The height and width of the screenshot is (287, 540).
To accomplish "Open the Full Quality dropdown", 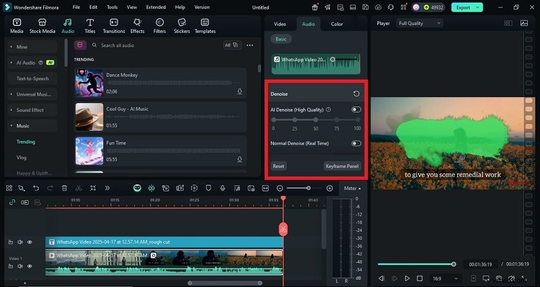I will [x=419, y=23].
